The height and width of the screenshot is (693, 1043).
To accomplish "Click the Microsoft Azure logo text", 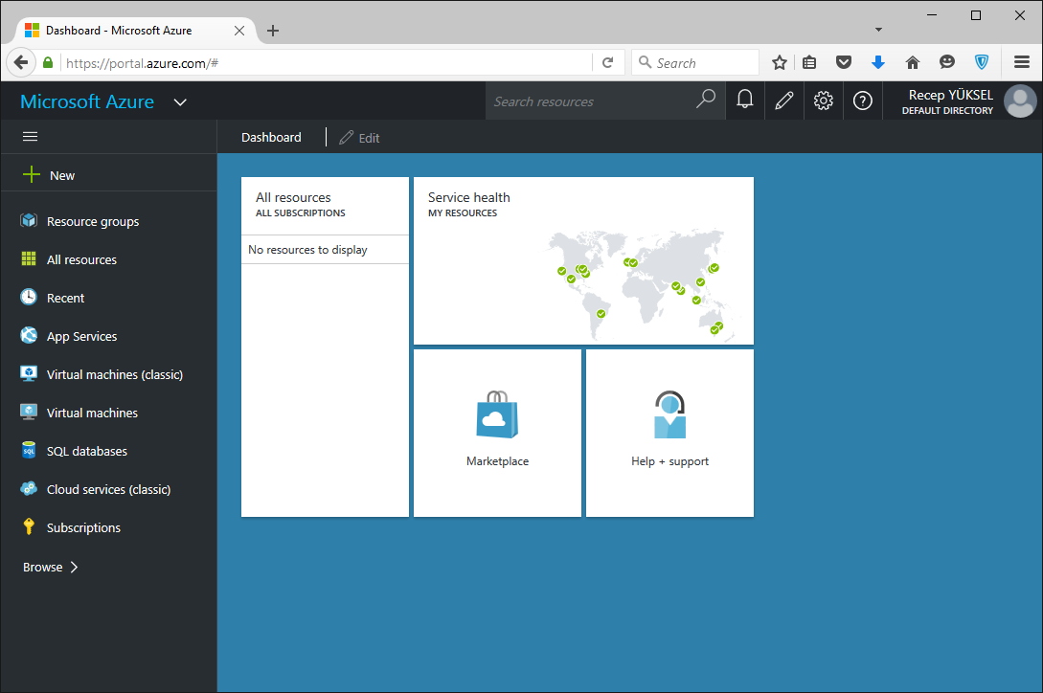I will 87,101.
